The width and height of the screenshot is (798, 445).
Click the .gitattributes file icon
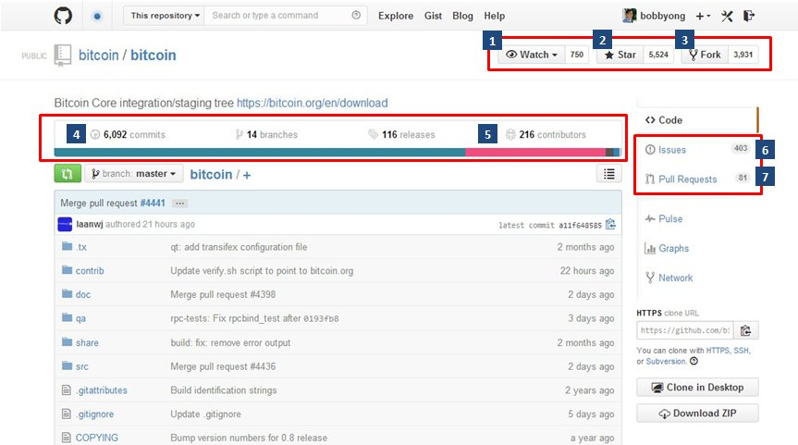coord(67,390)
